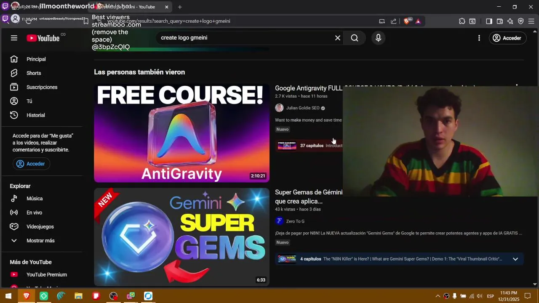This screenshot has width=539, height=303.
Task: Share this page via address bar icon
Action: tap(393, 21)
